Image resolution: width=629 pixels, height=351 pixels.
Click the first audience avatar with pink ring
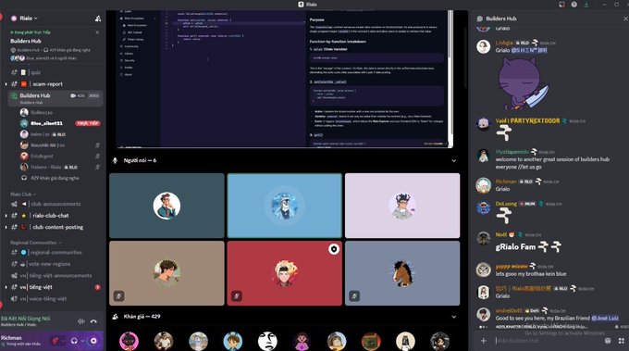tap(129, 342)
